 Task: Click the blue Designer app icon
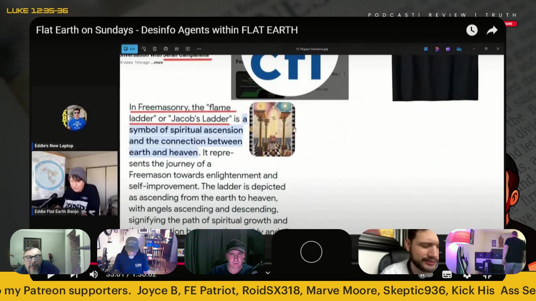[x=426, y=49]
